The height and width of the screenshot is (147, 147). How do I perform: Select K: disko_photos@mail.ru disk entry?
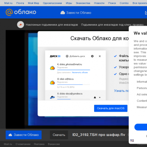tap(69, 64)
